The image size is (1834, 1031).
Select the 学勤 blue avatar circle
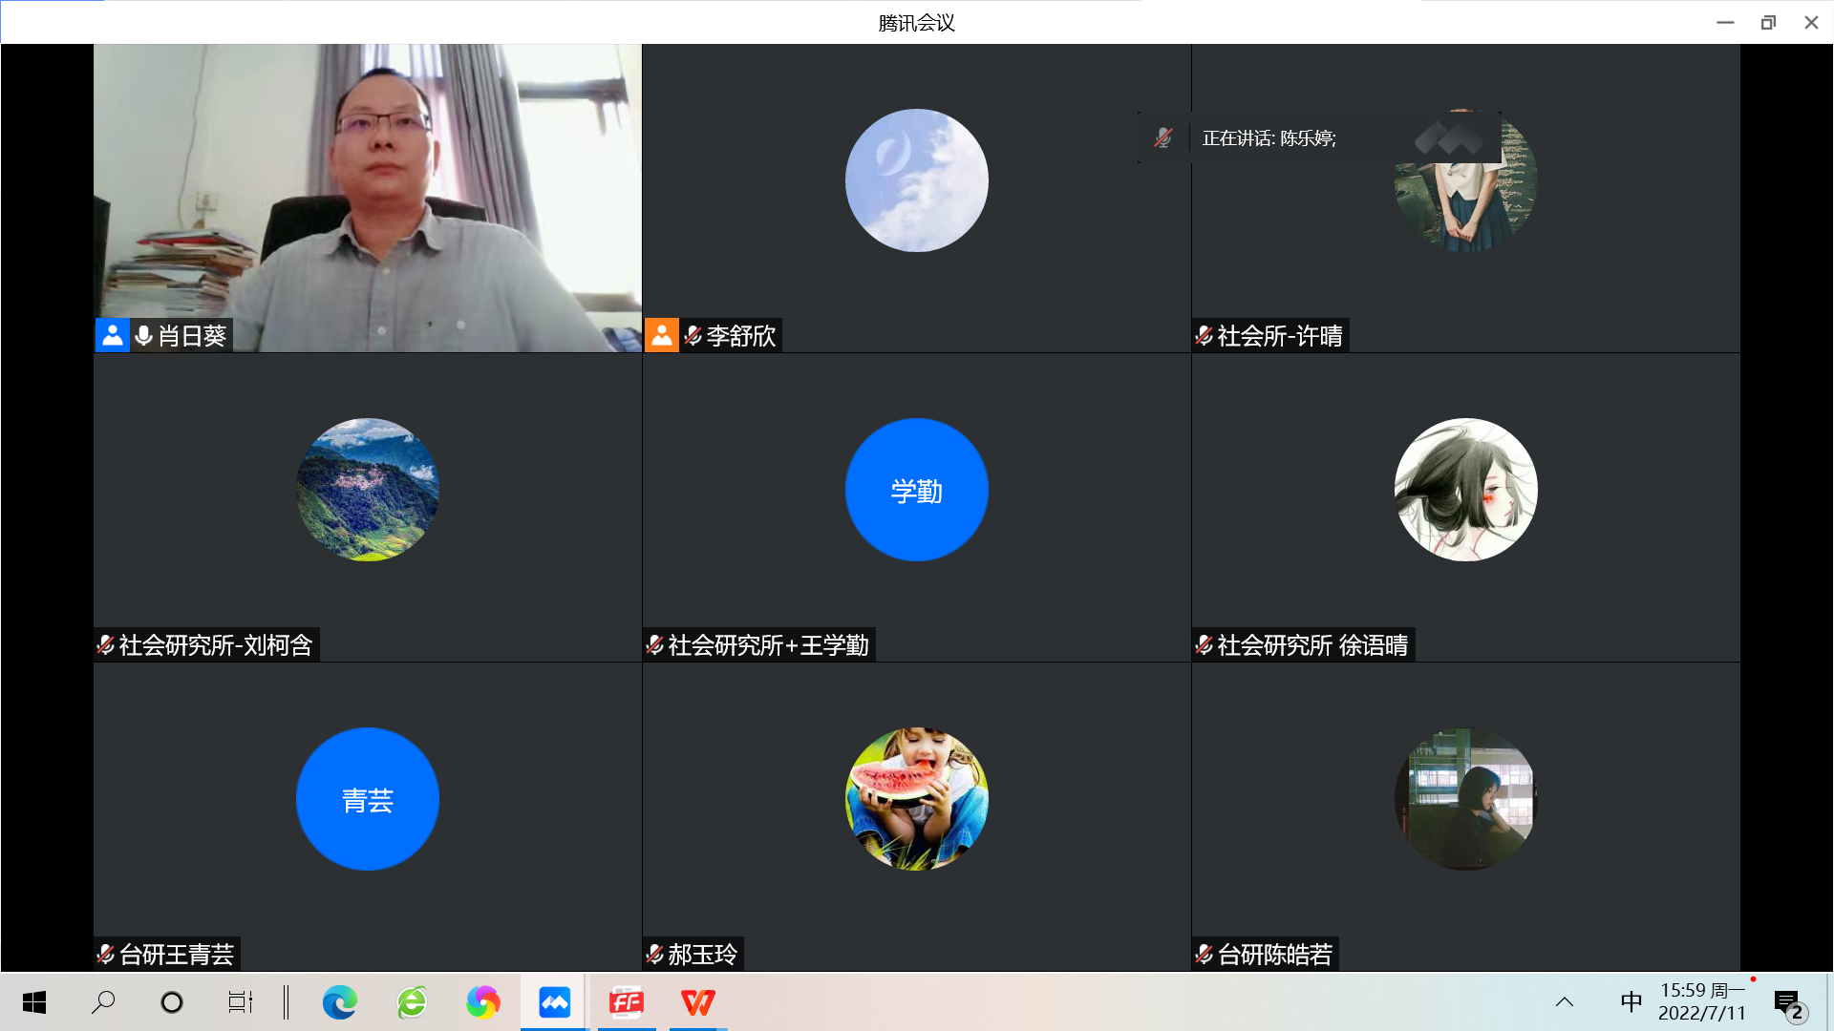tap(916, 490)
